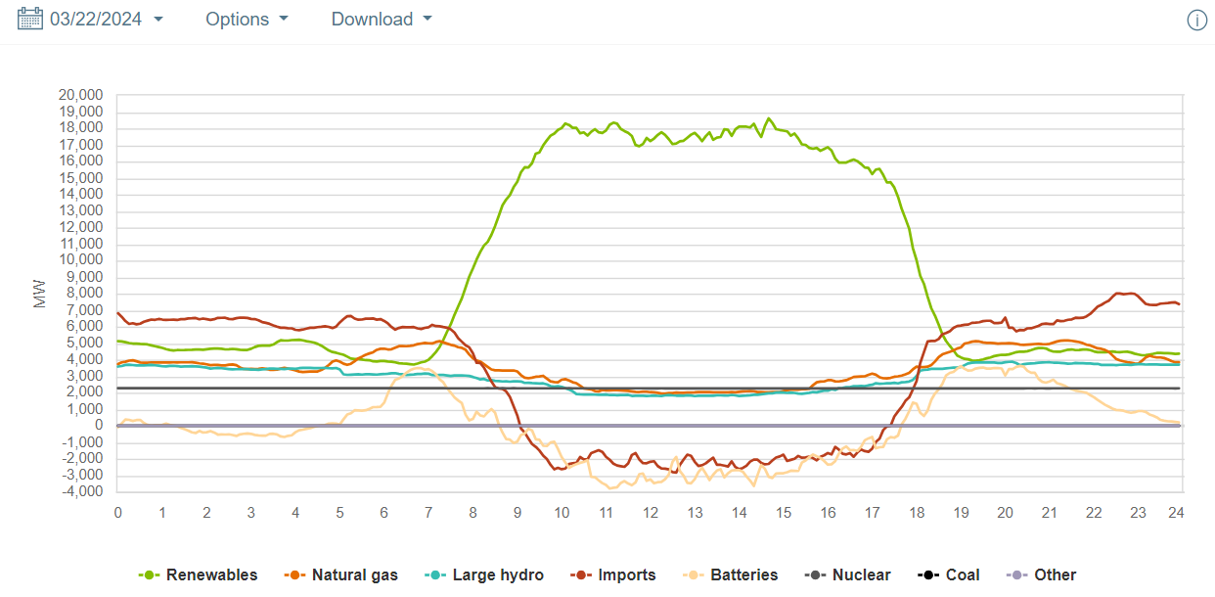Click the Renewables line peak near hour 15
Image resolution: width=1215 pixels, height=597 pixels.
point(769,119)
